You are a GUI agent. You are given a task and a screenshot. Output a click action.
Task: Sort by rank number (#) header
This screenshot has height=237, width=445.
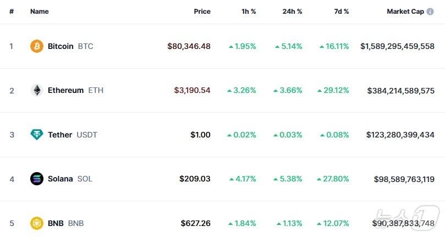pyautogui.click(x=11, y=12)
